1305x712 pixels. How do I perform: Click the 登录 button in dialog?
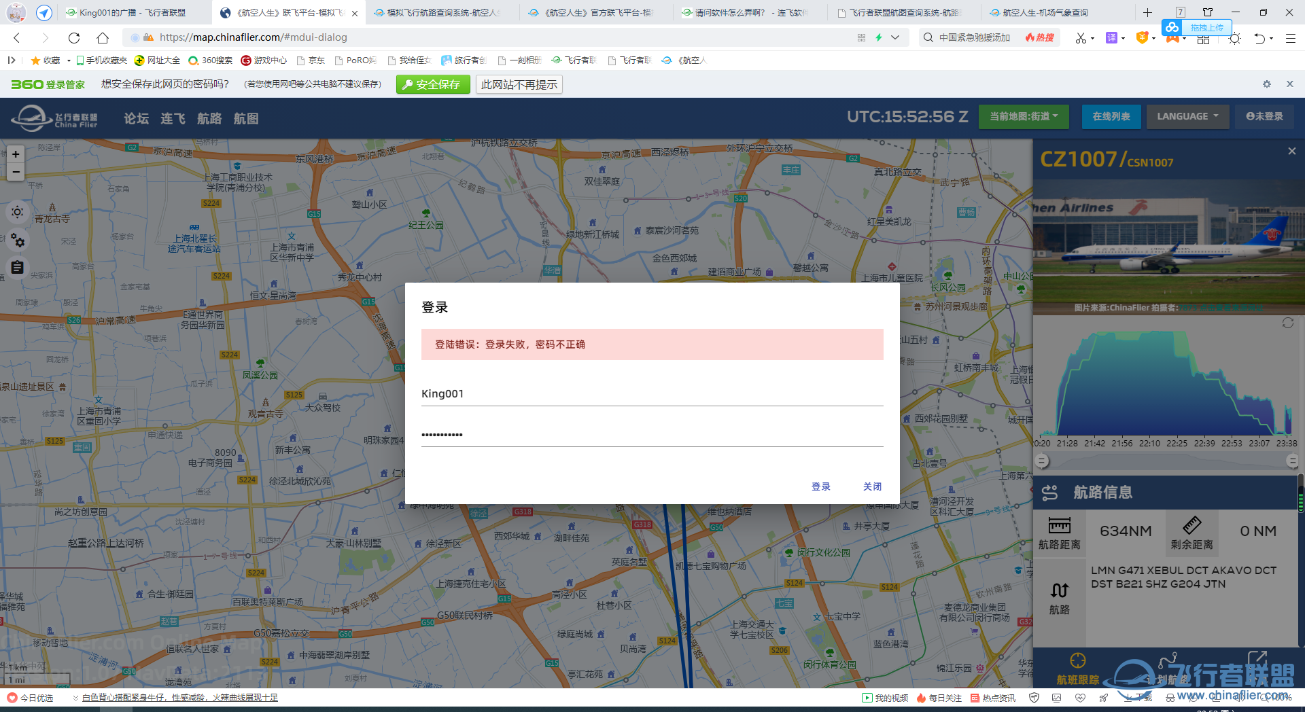click(821, 486)
